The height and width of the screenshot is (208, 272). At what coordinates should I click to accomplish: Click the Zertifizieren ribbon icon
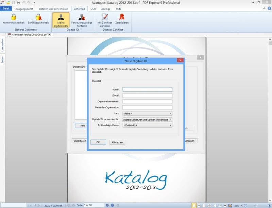(x=122, y=19)
